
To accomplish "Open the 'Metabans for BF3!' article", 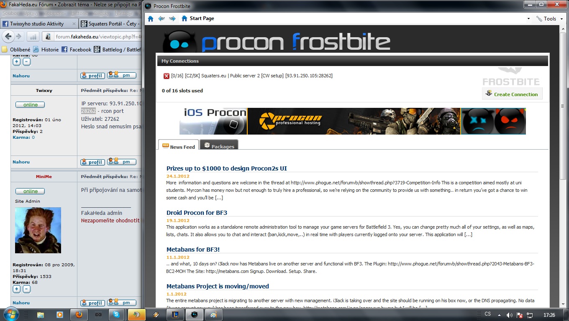I will tap(193, 250).
